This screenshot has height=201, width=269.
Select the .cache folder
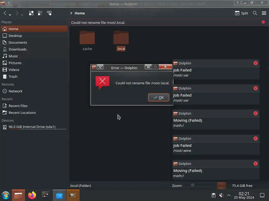pos(87,41)
